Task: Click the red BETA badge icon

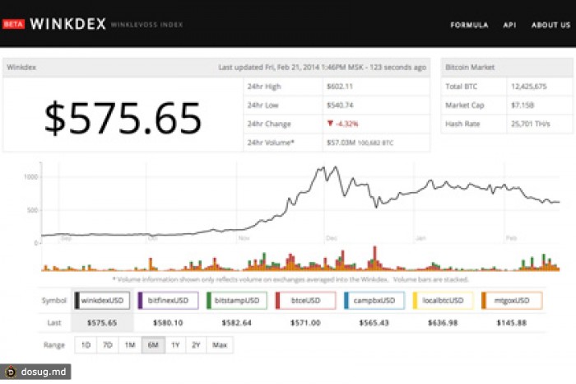Action: 13,24
